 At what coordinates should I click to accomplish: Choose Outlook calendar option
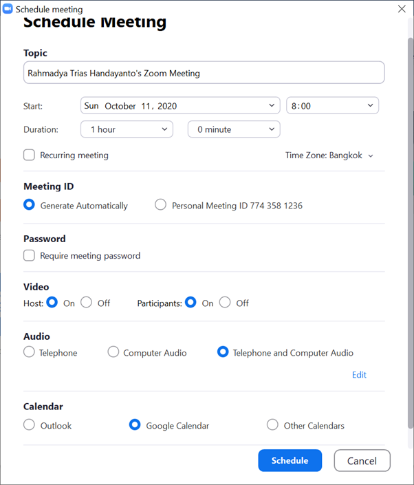[x=30, y=425]
